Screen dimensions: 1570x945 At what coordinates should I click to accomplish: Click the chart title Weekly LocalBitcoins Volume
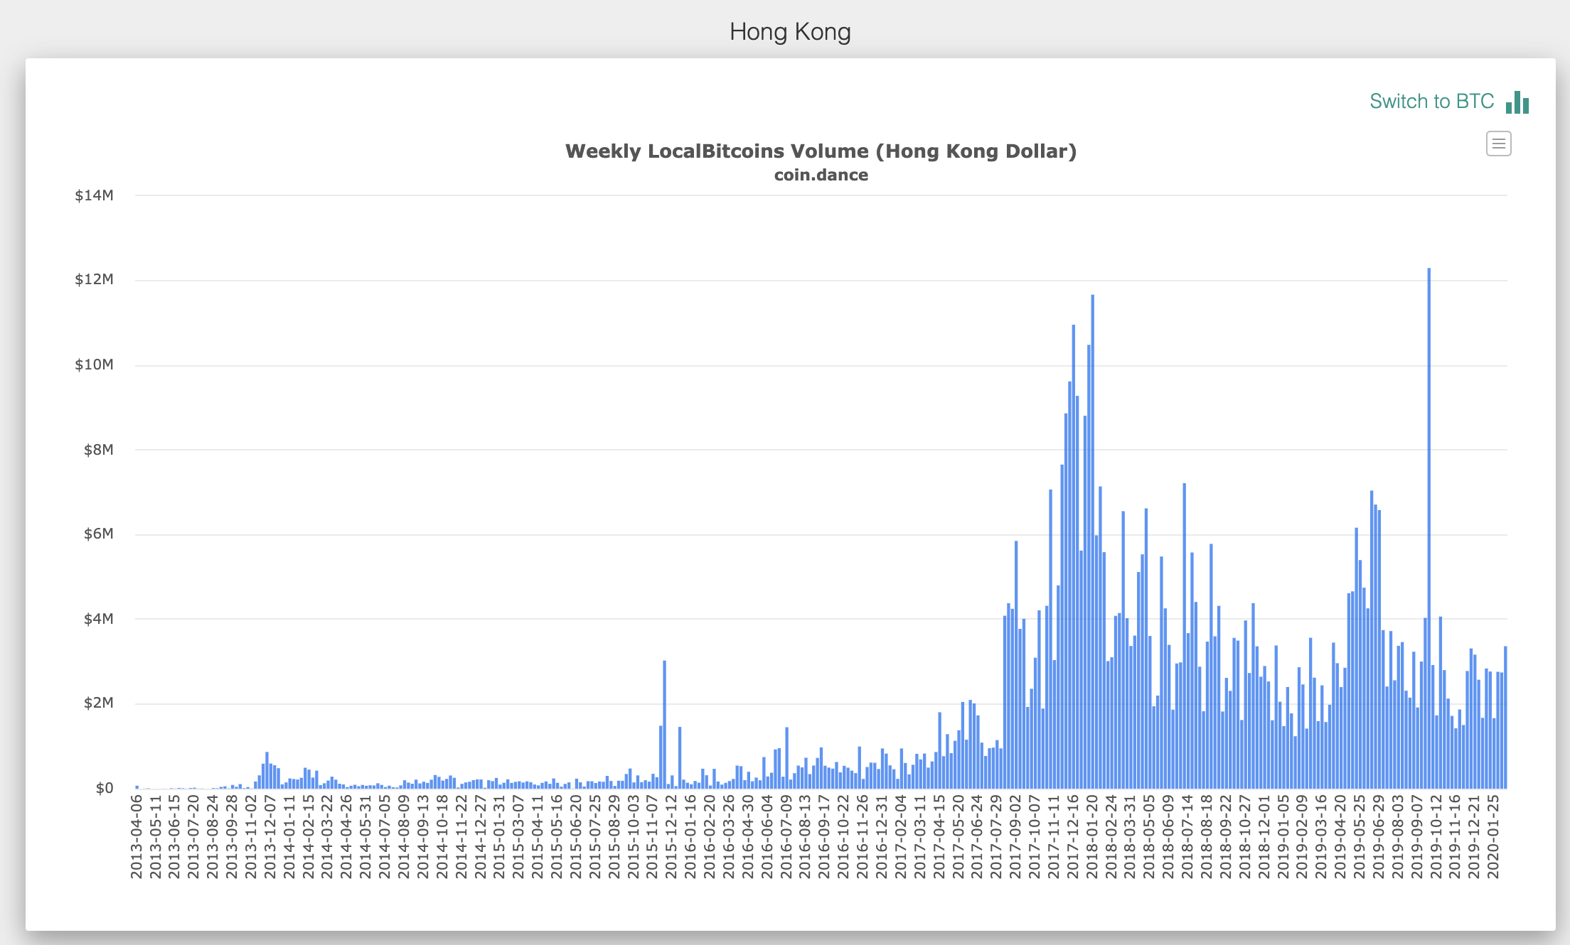821,151
